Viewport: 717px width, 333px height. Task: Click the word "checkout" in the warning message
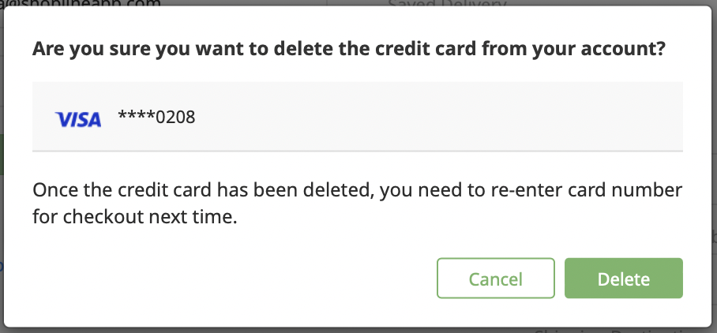(103, 217)
